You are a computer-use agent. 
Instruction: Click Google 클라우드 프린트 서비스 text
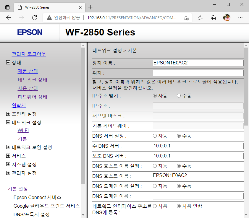(x=47, y=206)
